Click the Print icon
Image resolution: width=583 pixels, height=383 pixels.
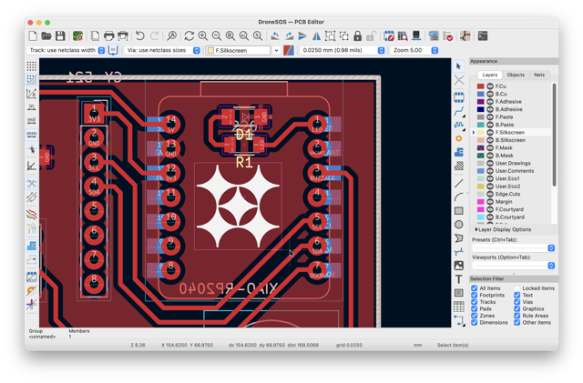click(109, 36)
